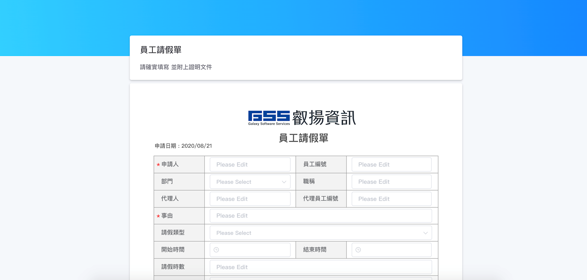Click the 員工請假單 form heading below logo
Screen dimensions: 587x280
tap(303, 138)
